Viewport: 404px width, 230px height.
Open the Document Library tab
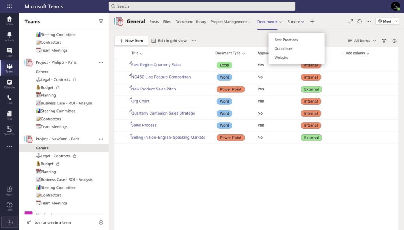[x=191, y=22]
